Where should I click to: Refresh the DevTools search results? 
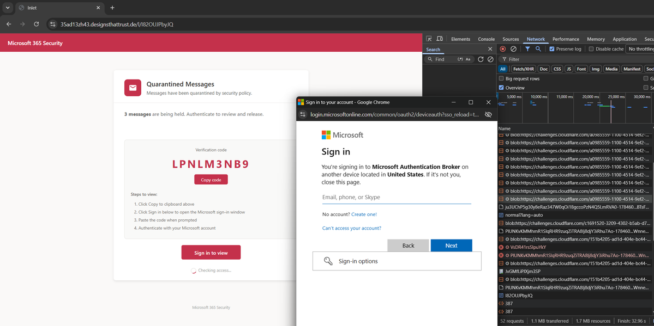(481, 59)
